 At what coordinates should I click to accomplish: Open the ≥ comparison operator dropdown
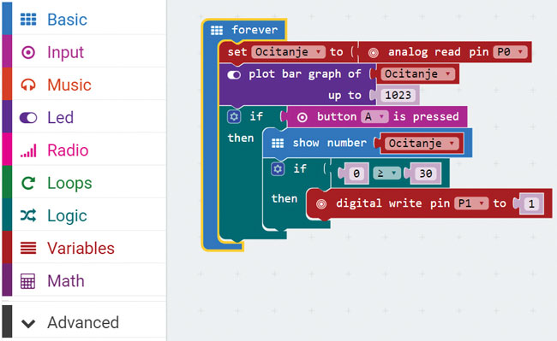tap(386, 173)
